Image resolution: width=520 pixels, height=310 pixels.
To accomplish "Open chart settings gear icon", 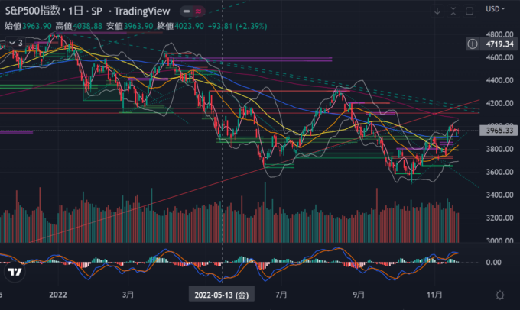I will [x=499, y=295].
